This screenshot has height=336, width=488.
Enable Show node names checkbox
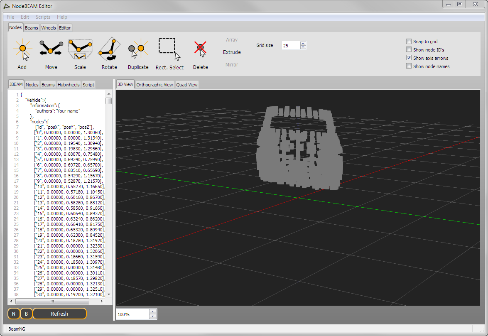409,66
